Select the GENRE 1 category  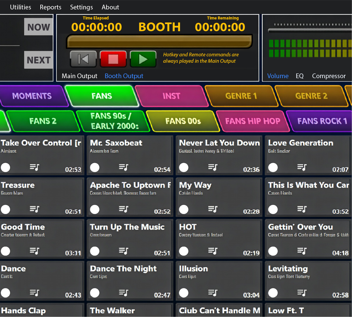(241, 96)
